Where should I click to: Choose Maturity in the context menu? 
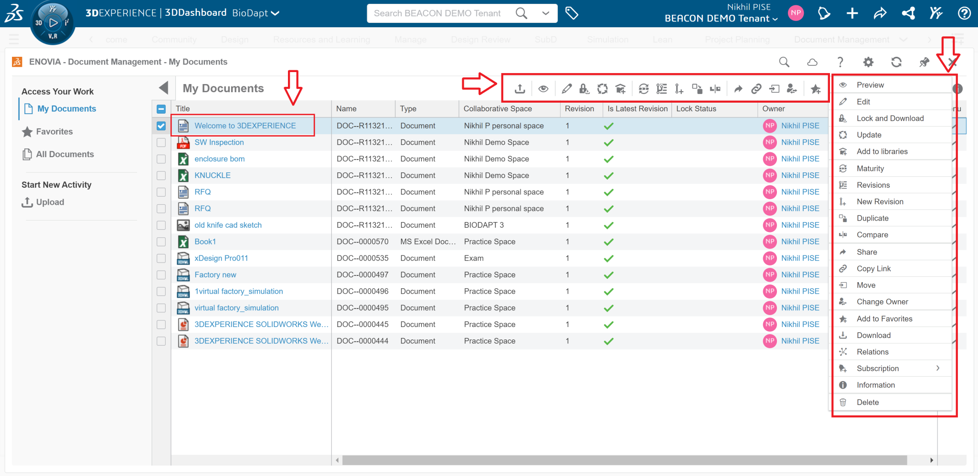pos(890,169)
